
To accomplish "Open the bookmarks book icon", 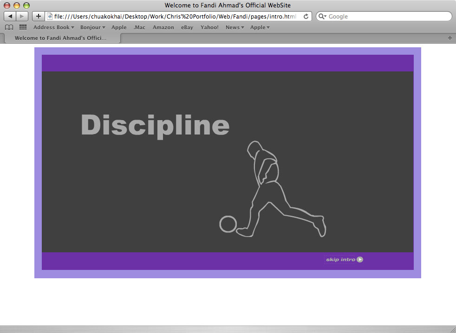I will (9, 27).
